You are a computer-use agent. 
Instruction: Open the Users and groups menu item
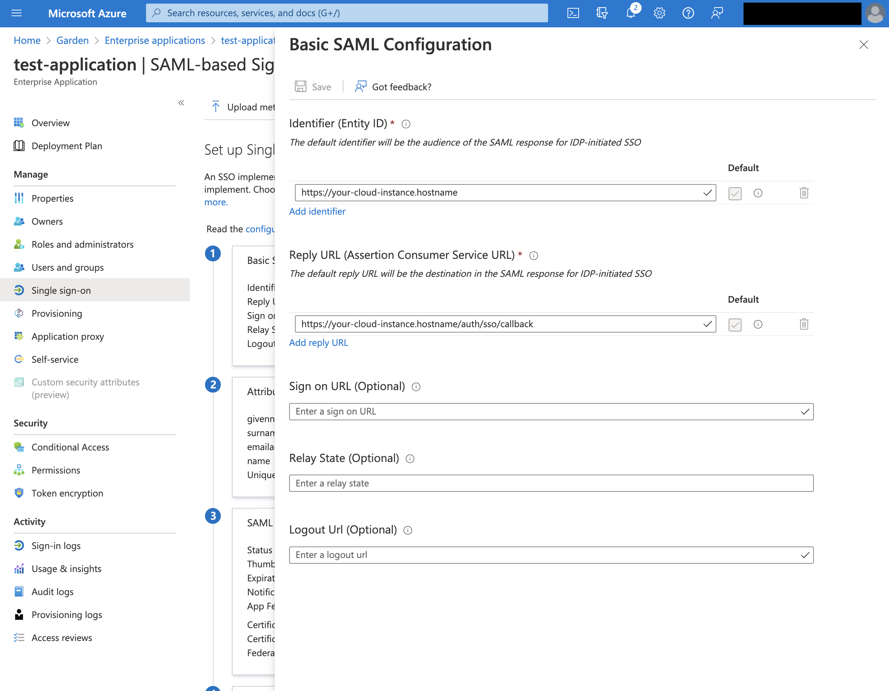tap(68, 267)
